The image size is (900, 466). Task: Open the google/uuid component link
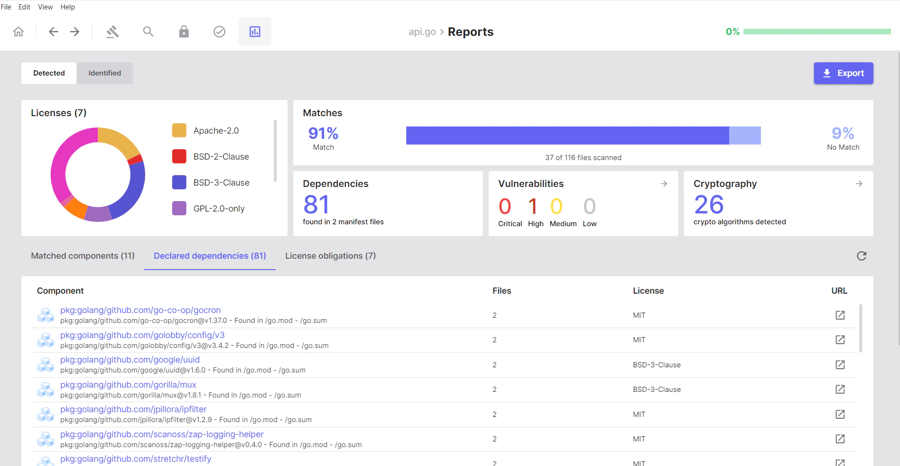click(130, 360)
